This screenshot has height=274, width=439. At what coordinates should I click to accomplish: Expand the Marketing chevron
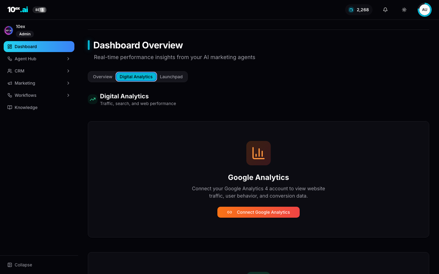click(x=68, y=83)
